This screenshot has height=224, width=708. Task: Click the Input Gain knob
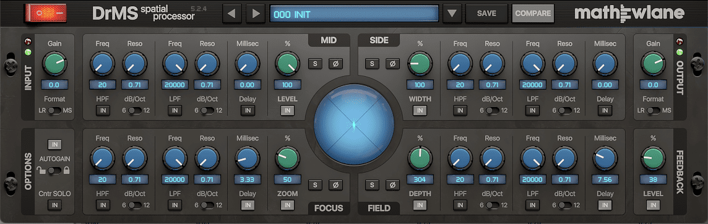54,64
